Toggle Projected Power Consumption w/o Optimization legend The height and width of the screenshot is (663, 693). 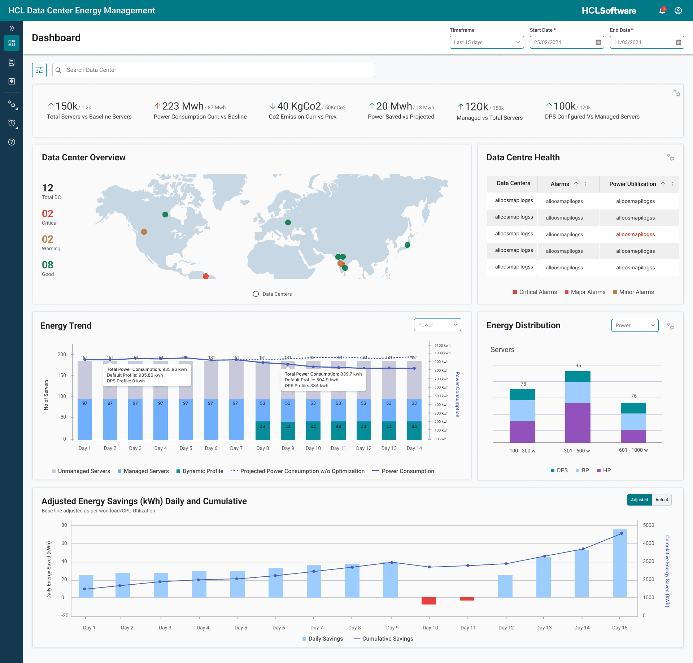coord(297,471)
